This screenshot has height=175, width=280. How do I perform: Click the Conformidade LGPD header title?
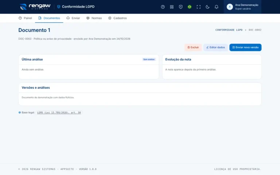pyautogui.click(x=78, y=7)
